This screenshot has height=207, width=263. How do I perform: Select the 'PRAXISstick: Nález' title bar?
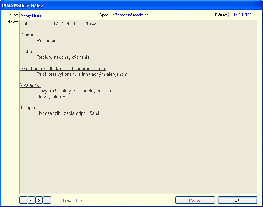pyautogui.click(x=132, y=6)
